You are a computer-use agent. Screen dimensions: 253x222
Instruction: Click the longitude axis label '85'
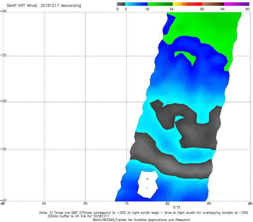[x=209, y=204]
